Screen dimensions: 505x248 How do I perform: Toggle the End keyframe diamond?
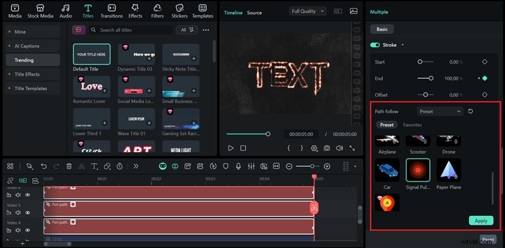pos(485,78)
